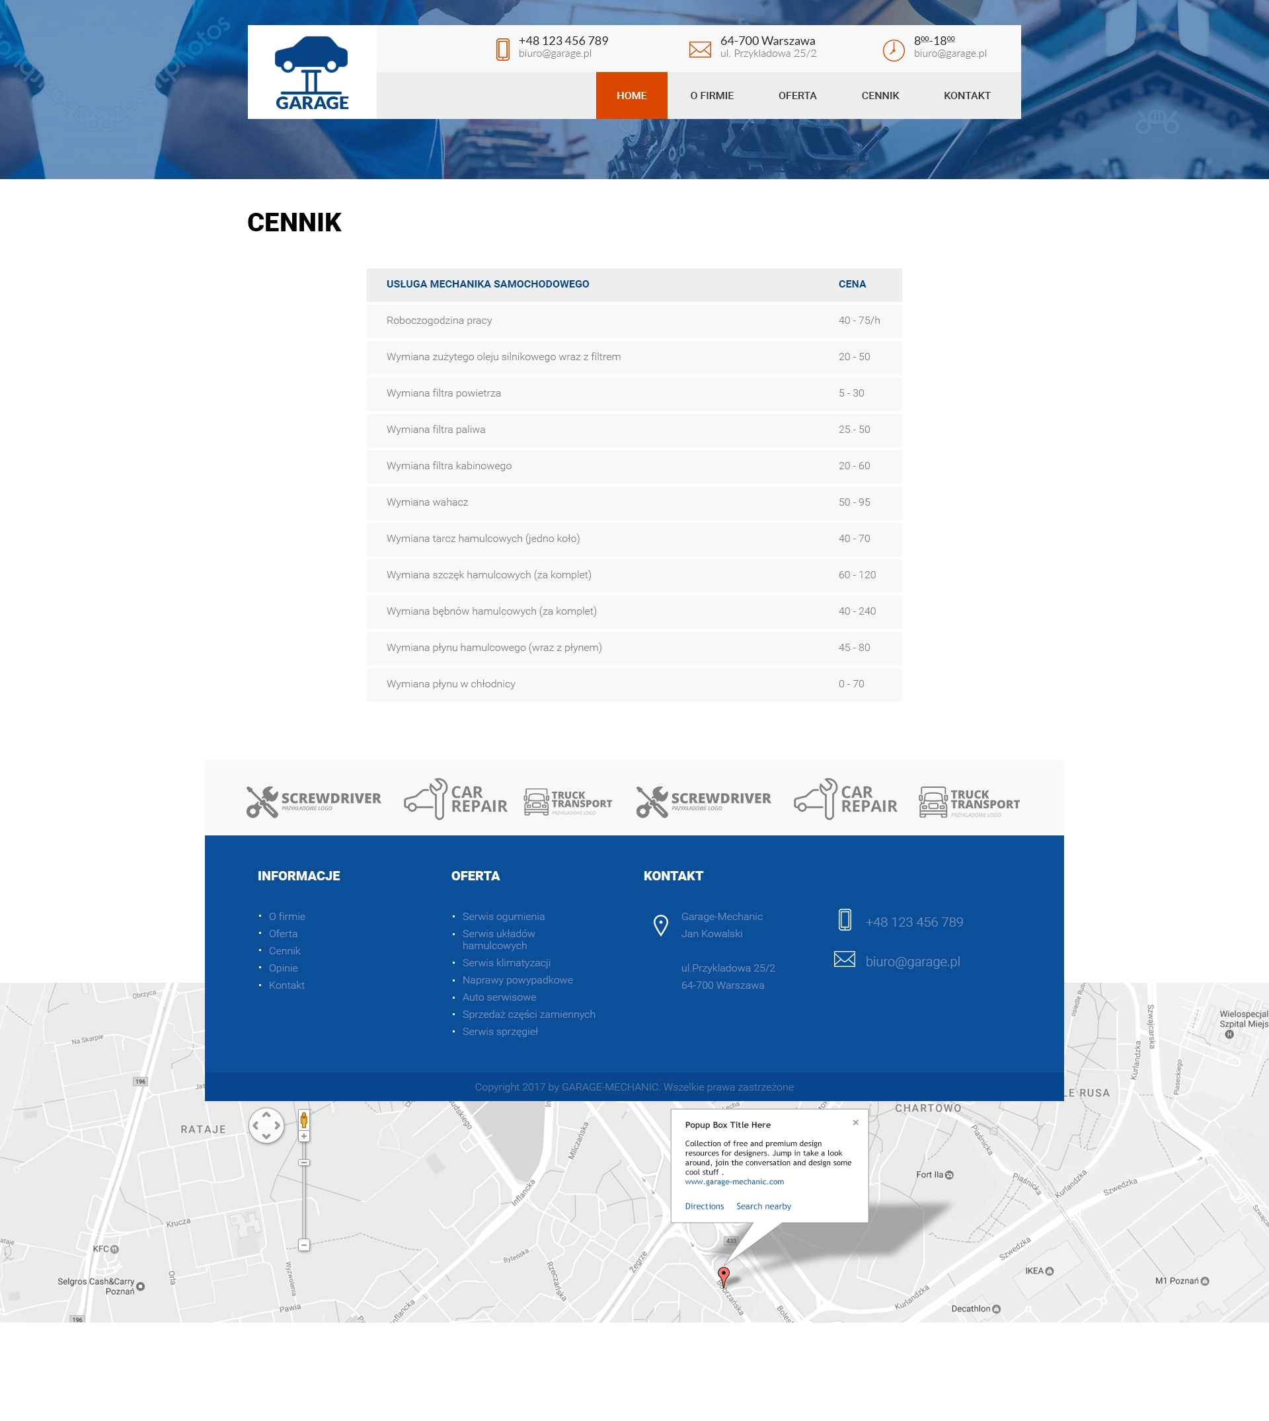Image resolution: width=1269 pixels, height=1421 pixels.
Task: Click the footer envelope icon by biuro@garage.pl
Action: click(x=845, y=960)
